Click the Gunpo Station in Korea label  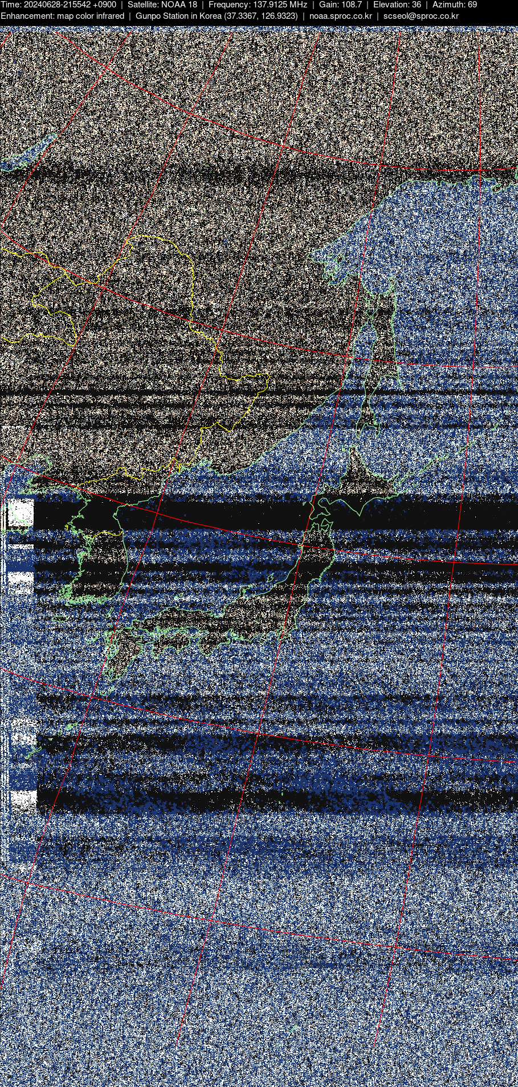pyautogui.click(x=217, y=16)
